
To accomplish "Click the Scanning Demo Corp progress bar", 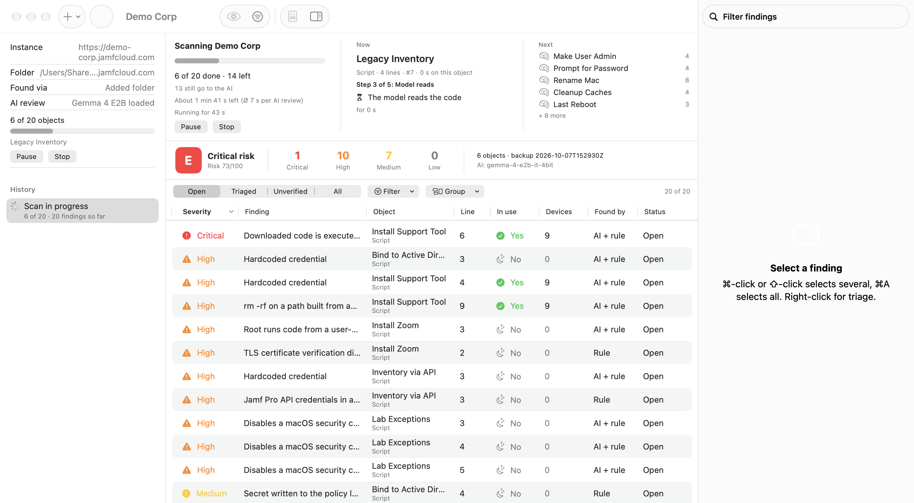I will pos(250,61).
